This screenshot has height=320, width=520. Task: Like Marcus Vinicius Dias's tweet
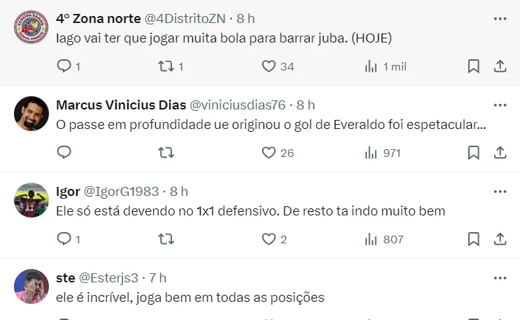coord(269,153)
